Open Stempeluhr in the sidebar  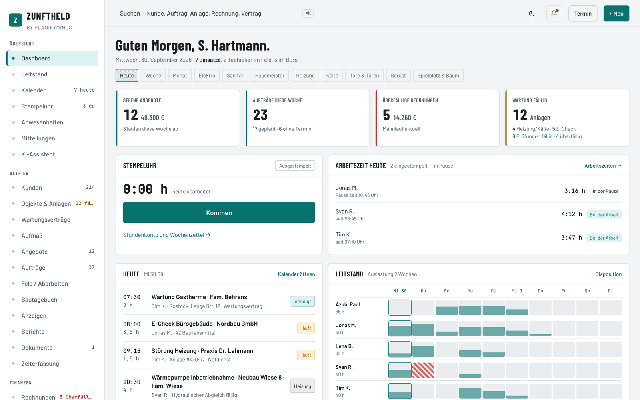pos(52,106)
